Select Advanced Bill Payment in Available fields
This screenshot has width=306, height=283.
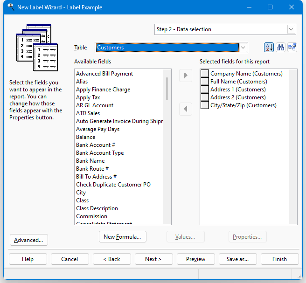[104, 74]
